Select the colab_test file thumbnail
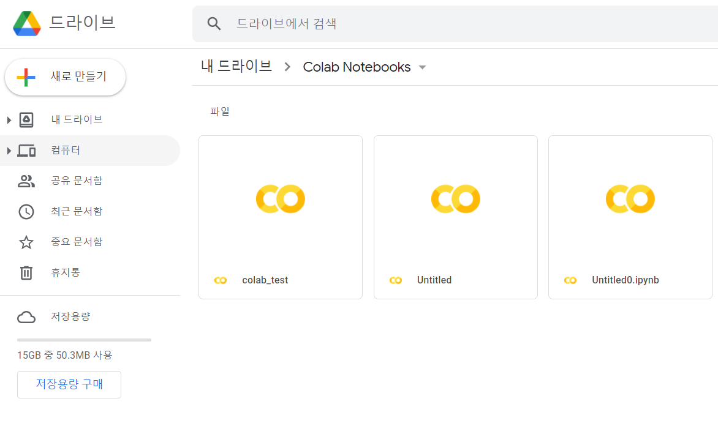718x445 pixels. pyautogui.click(x=281, y=199)
